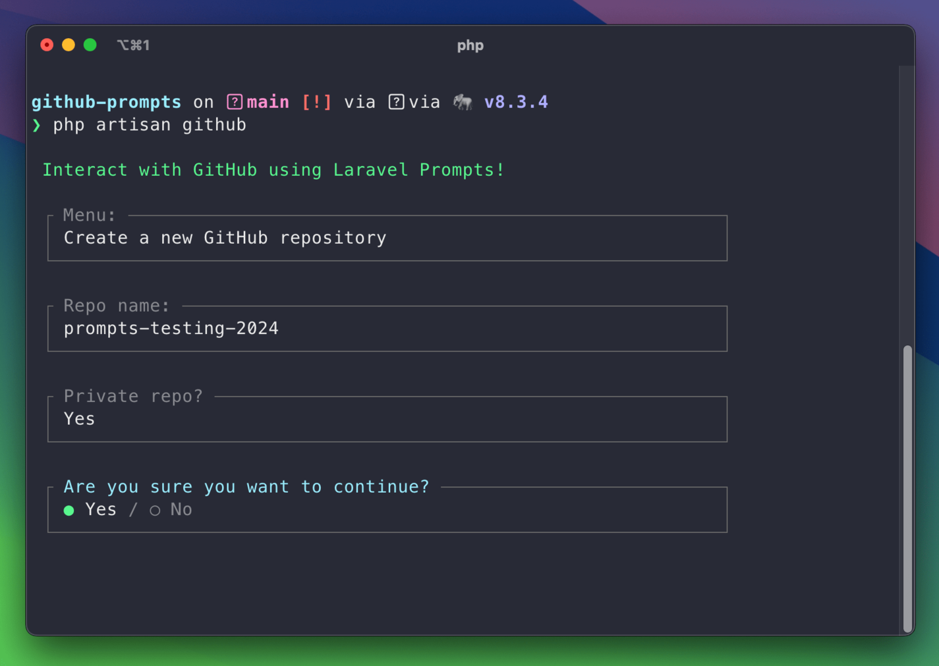Image resolution: width=939 pixels, height=666 pixels.
Task: Click the '[!]' git status indicator
Action: (x=317, y=102)
